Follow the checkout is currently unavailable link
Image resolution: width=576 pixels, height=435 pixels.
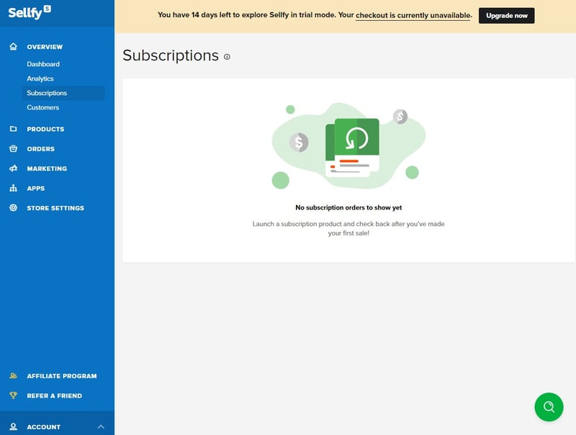tap(413, 15)
